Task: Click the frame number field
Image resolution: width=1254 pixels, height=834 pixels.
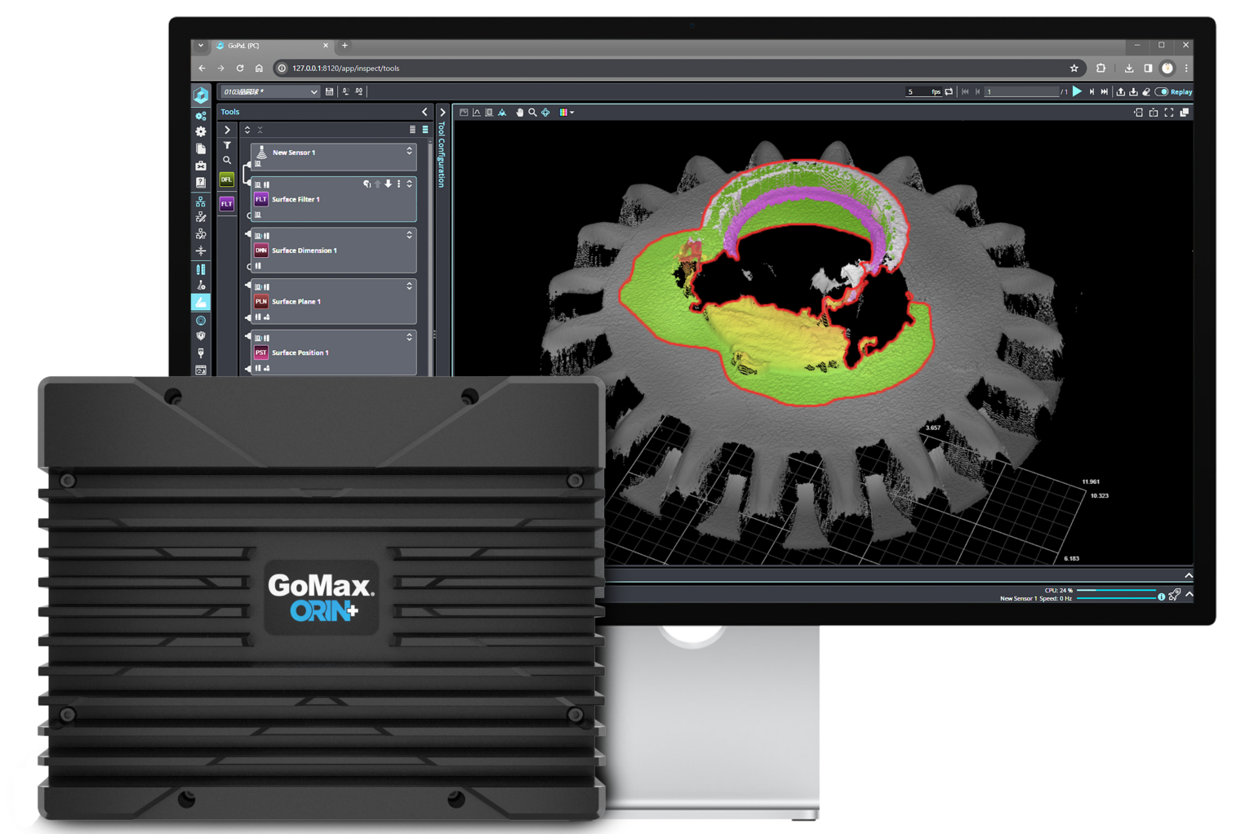Action: tap(1021, 92)
